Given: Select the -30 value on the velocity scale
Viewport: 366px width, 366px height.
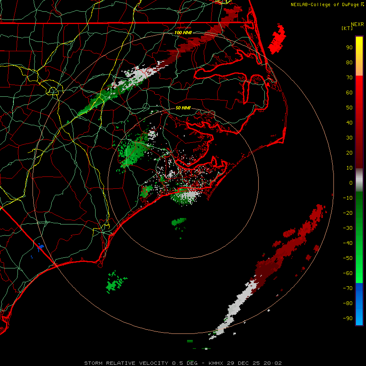Looking at the screenshot, I should (348, 228).
